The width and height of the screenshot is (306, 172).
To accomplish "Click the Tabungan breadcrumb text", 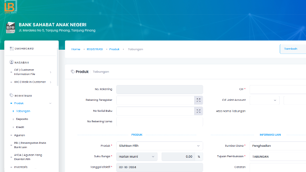I will click(135, 49).
